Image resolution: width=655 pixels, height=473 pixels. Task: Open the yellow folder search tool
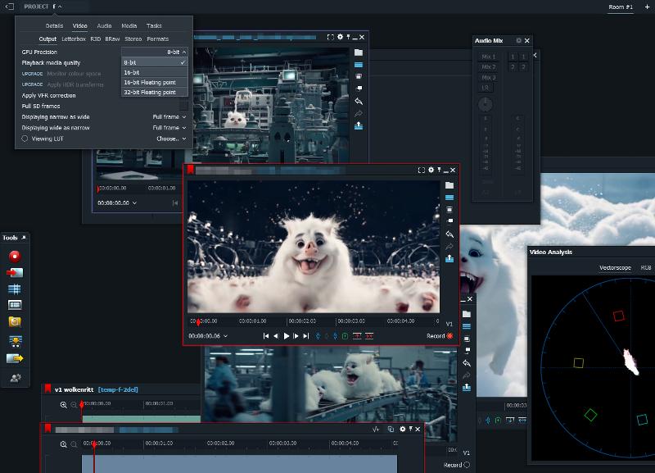tap(15, 321)
